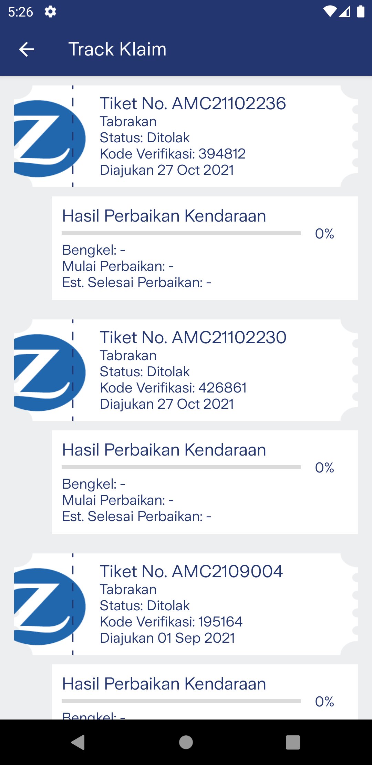Open ticket AMC21102236 title
372x765 pixels.
(193, 104)
